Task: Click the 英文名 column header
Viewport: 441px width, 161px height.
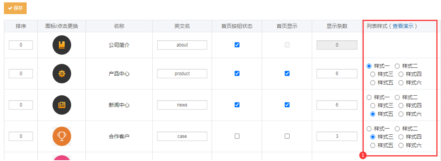Action: (x=182, y=26)
